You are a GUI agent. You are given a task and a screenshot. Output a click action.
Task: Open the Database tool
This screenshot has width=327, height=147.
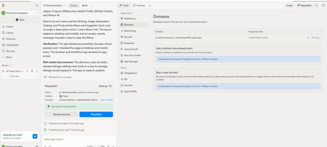click(x=134, y=43)
